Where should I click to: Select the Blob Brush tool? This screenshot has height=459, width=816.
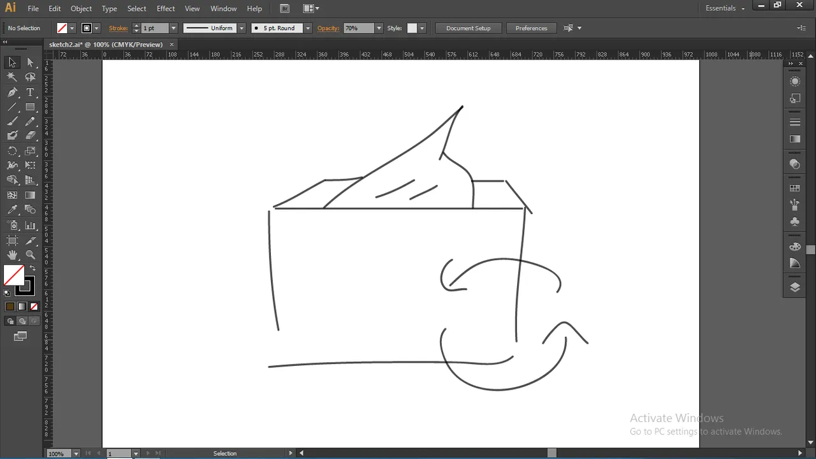pos(12,135)
